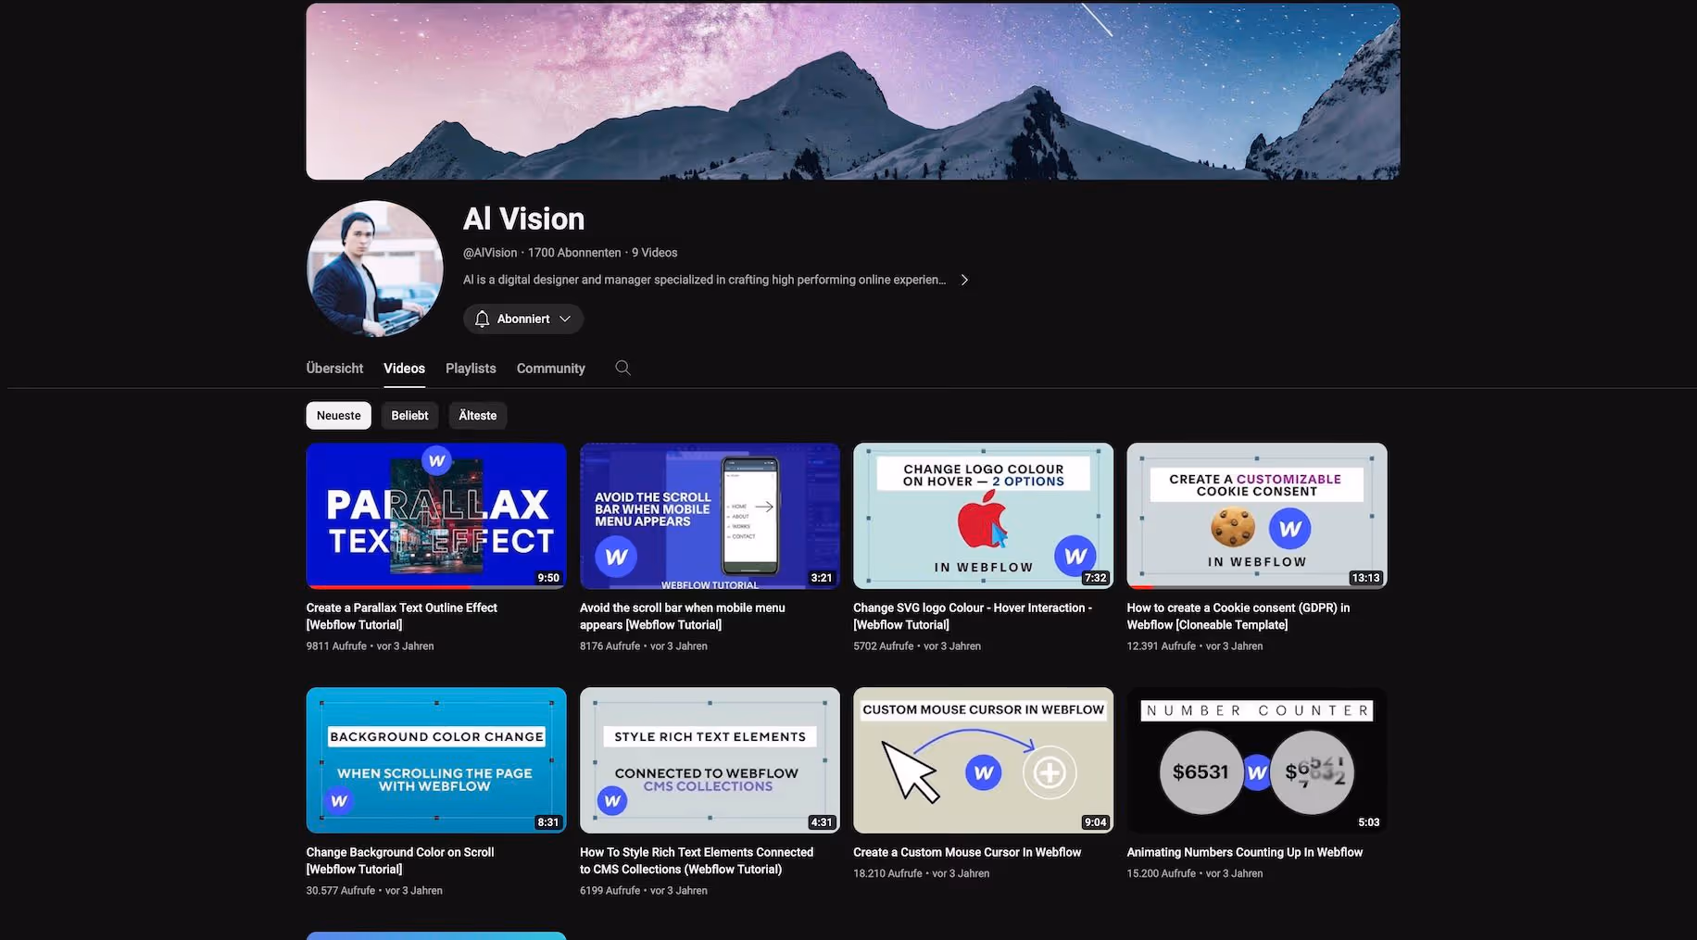Click the channel description text
Image resolution: width=1697 pixels, height=940 pixels.
(704, 280)
